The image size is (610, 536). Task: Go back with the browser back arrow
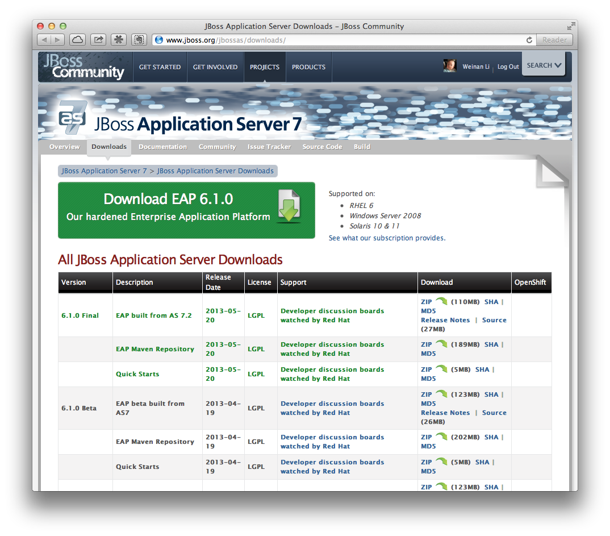pos(44,40)
